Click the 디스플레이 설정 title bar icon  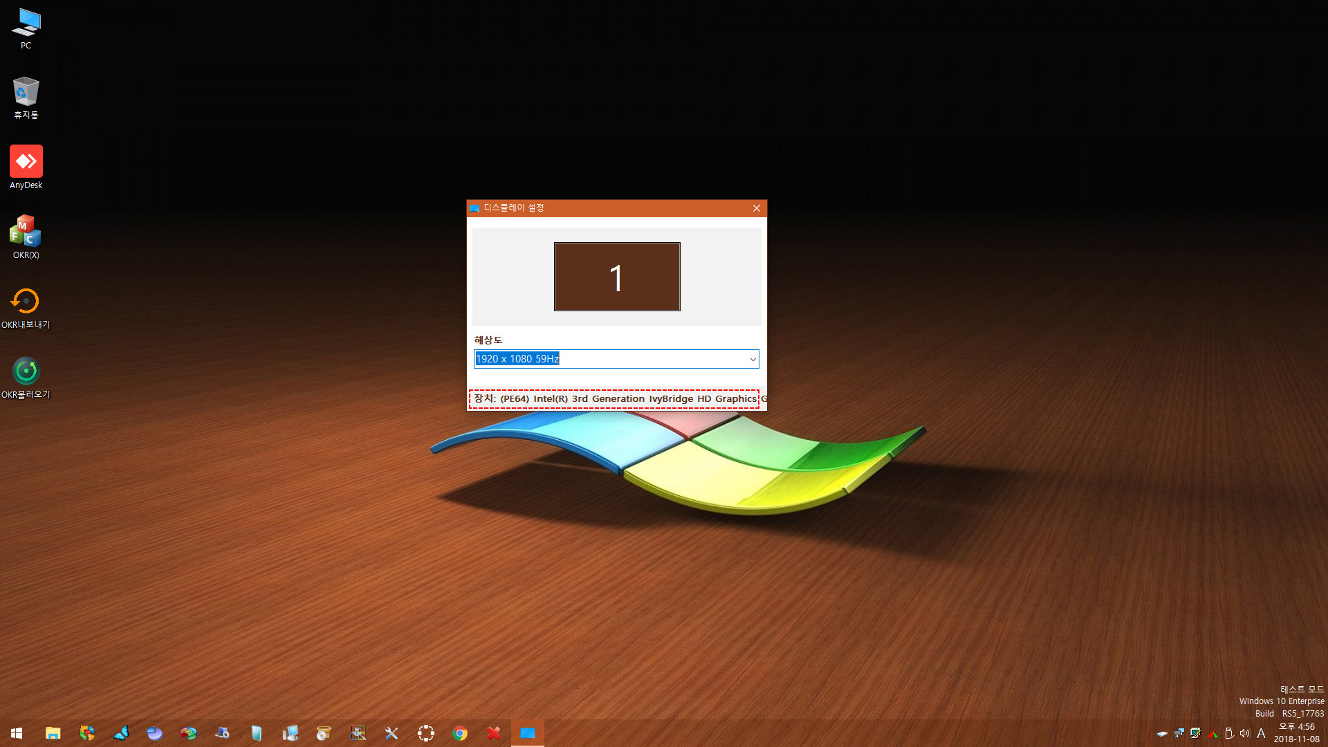pyautogui.click(x=475, y=208)
